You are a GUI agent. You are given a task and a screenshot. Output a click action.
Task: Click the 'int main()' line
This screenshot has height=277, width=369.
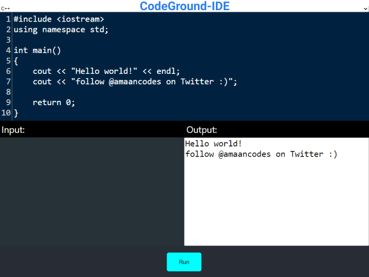coord(37,50)
